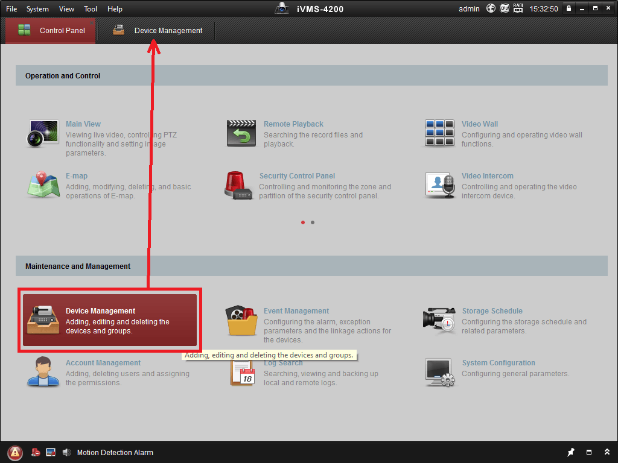Viewport: 618px width, 463px height.
Task: Open the Account Management user icon
Action: [43, 371]
